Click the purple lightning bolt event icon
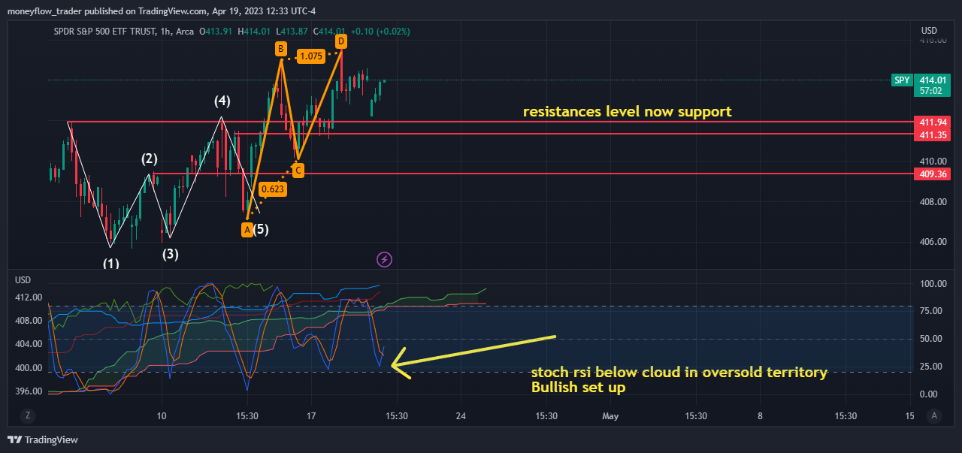The image size is (962, 453). point(385,259)
